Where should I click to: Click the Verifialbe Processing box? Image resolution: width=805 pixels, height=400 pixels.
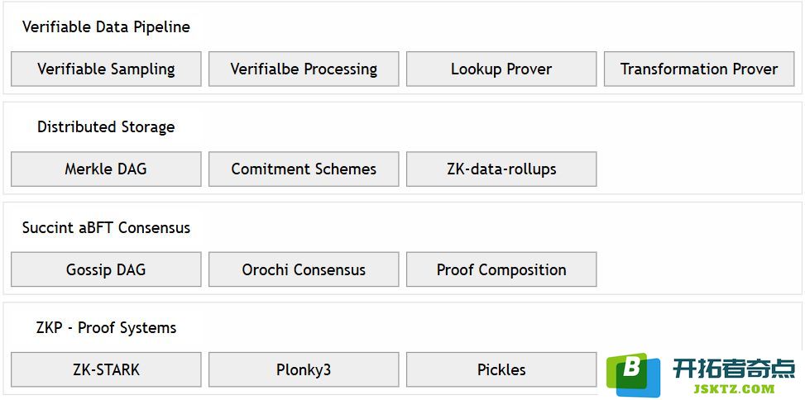304,69
